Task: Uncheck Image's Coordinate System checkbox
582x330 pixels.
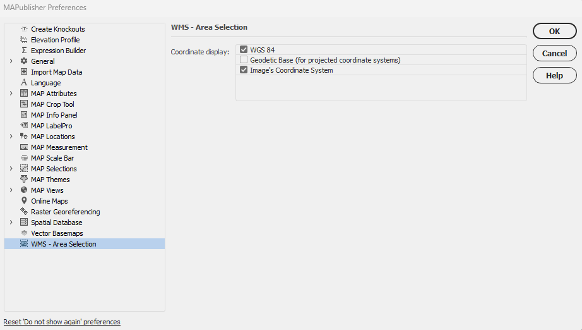Action: (244, 70)
